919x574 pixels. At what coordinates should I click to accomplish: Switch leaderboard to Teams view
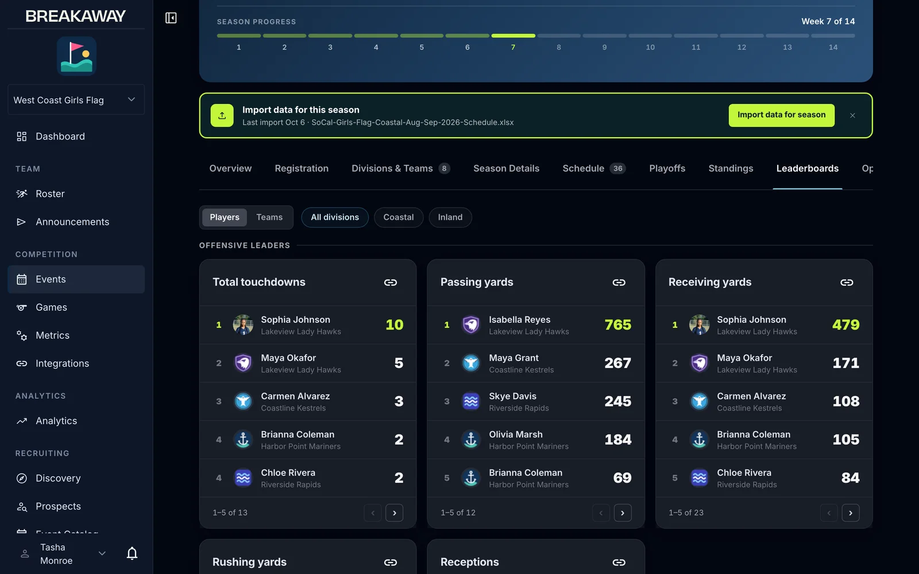tap(269, 217)
